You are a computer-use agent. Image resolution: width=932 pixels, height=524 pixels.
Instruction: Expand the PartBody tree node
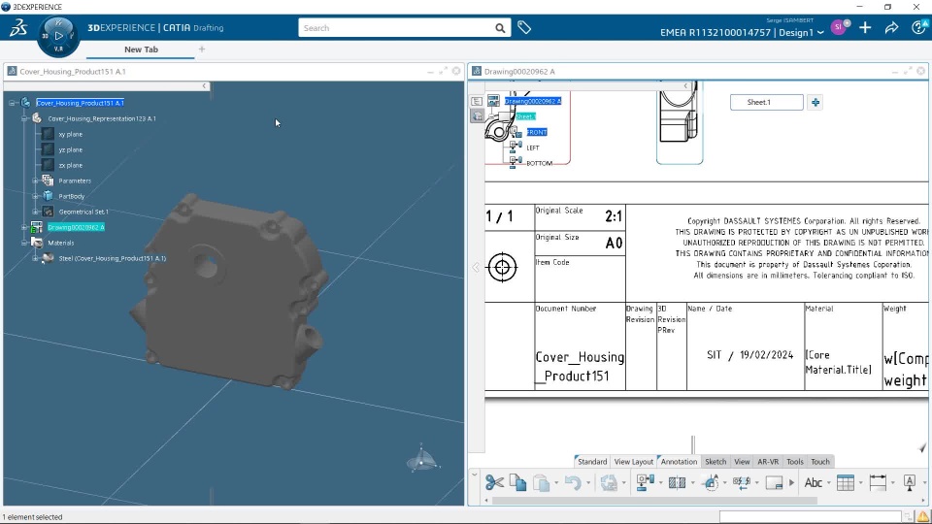point(35,196)
